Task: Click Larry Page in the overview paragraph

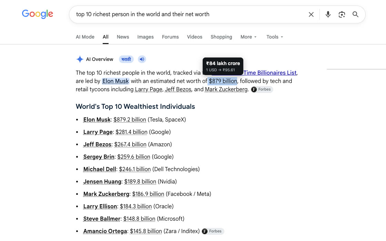Action: click(x=149, y=89)
